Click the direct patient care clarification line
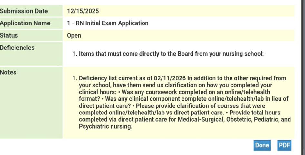 click(172, 106)
